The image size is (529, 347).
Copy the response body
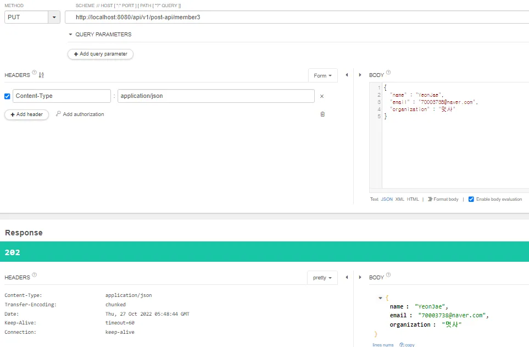(x=407, y=345)
